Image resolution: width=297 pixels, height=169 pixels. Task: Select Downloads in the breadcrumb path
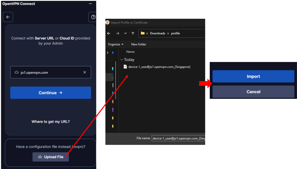point(157,33)
